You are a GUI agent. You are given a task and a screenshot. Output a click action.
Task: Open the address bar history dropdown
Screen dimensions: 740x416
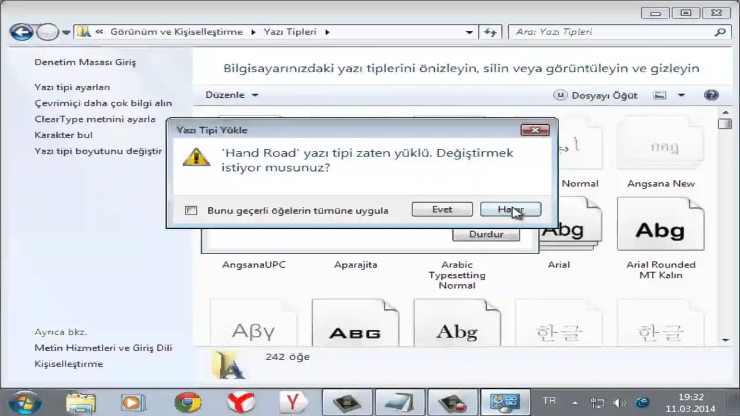469,32
